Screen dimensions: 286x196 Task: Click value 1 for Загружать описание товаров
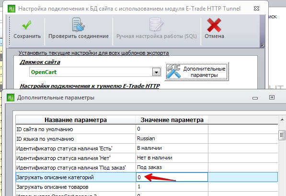click(x=172, y=187)
